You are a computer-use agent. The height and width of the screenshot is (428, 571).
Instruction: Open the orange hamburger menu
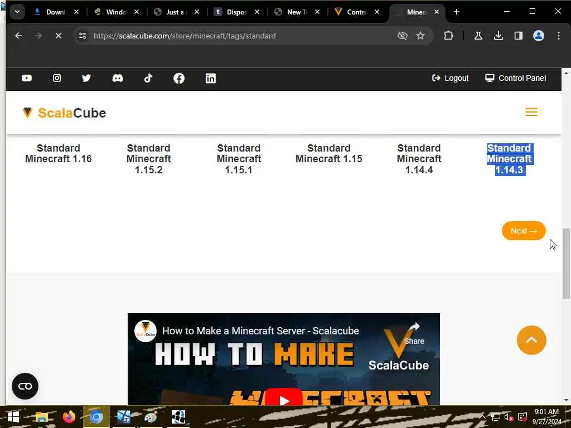click(x=531, y=112)
